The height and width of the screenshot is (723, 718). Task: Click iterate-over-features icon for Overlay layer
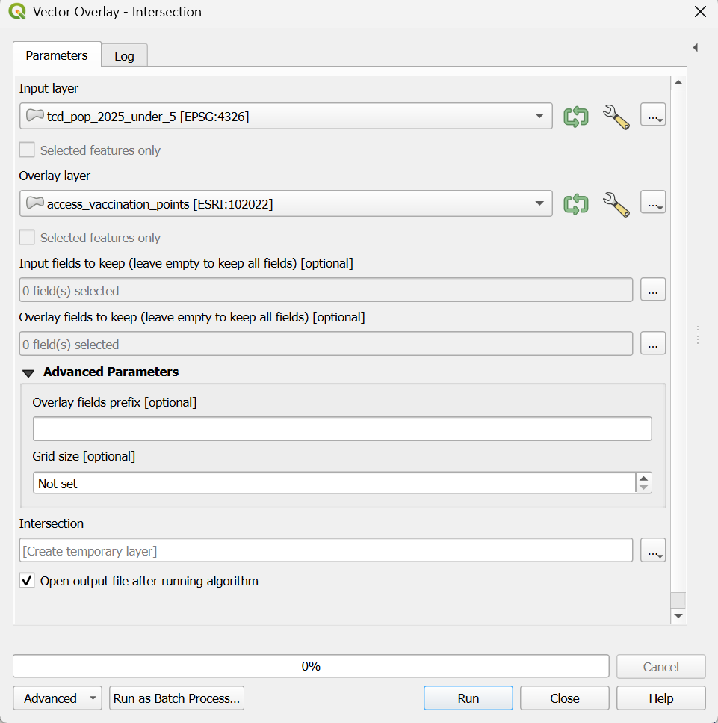coord(575,204)
